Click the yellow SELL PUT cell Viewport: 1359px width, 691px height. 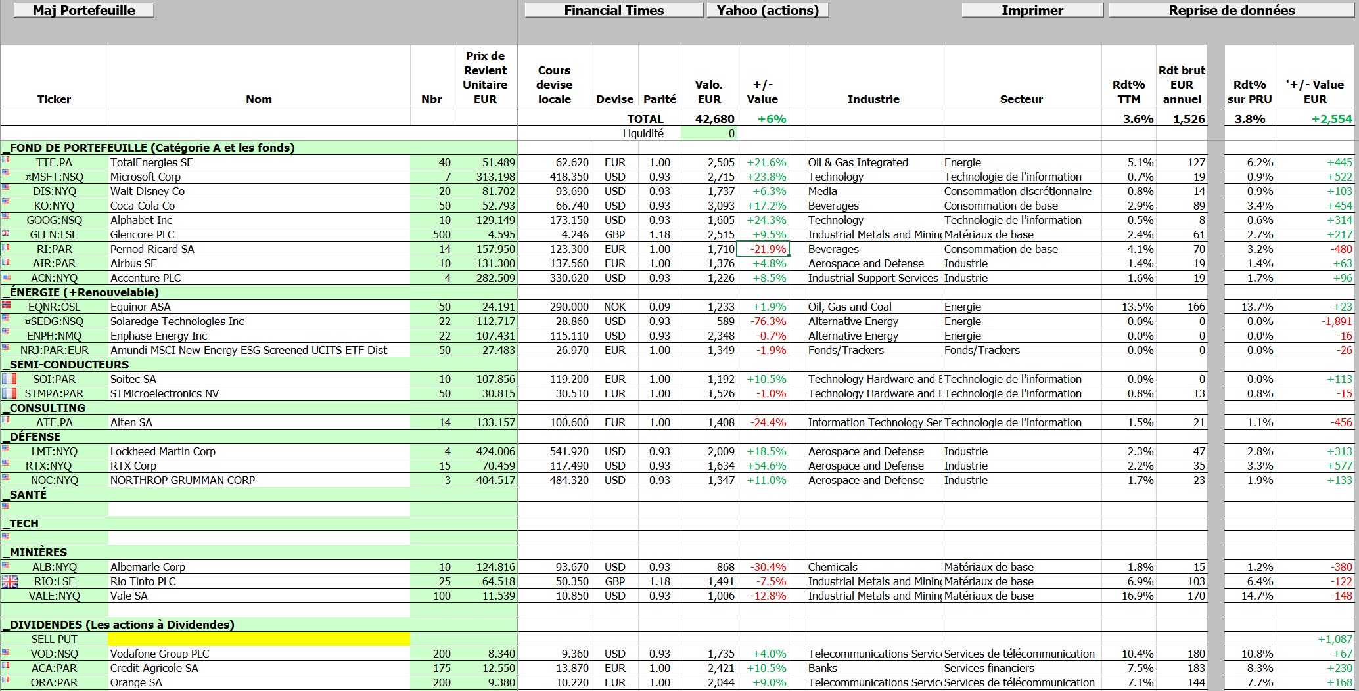tap(259, 639)
